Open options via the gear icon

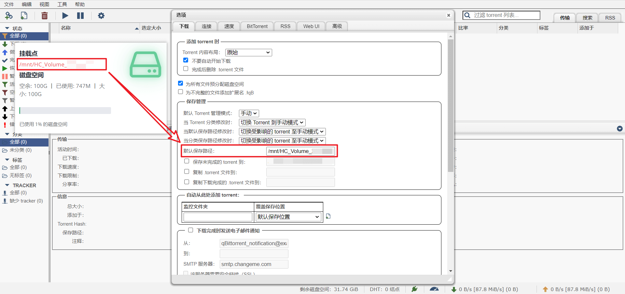click(x=101, y=15)
